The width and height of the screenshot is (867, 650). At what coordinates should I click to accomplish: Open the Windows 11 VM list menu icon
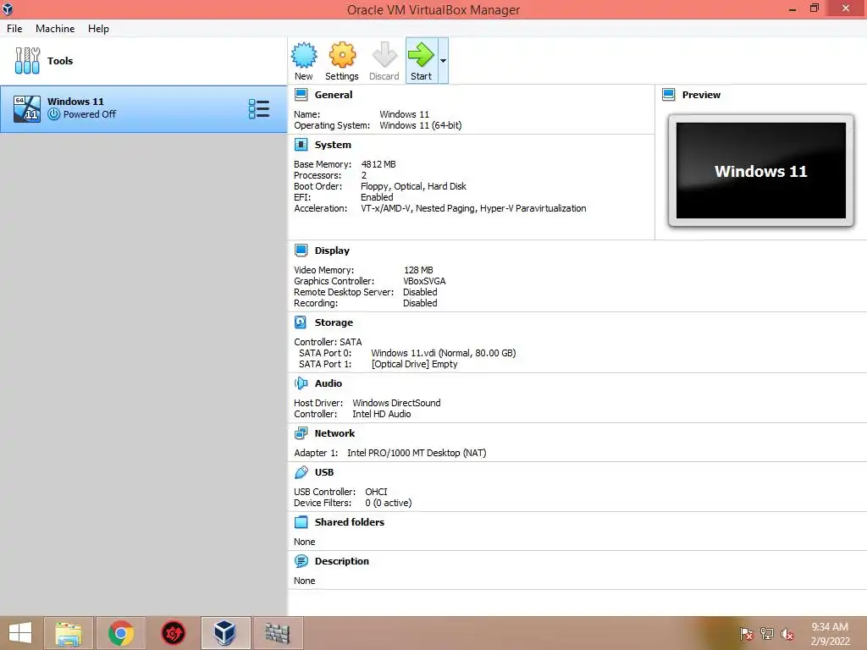click(259, 109)
